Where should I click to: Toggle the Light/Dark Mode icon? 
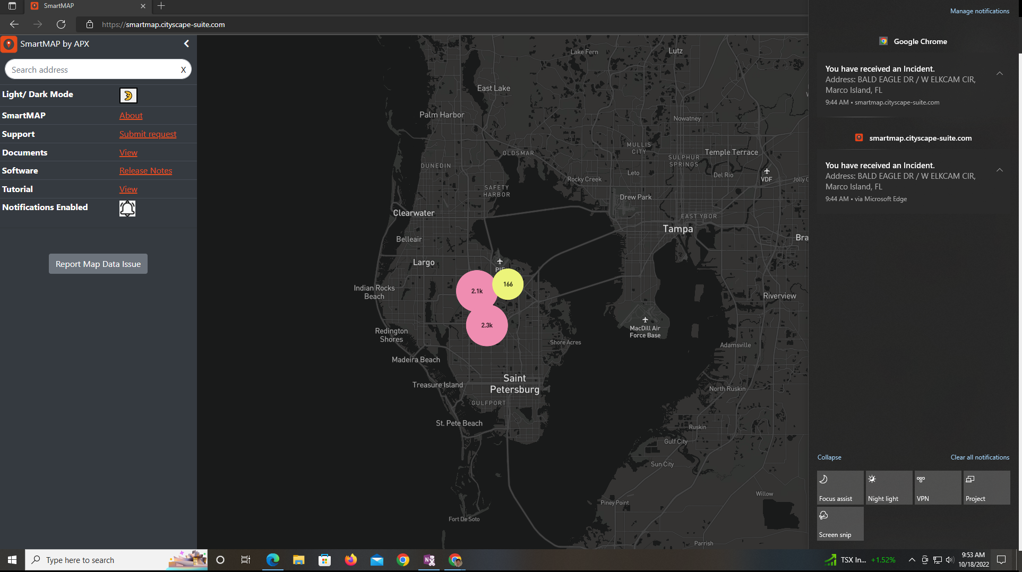click(128, 96)
